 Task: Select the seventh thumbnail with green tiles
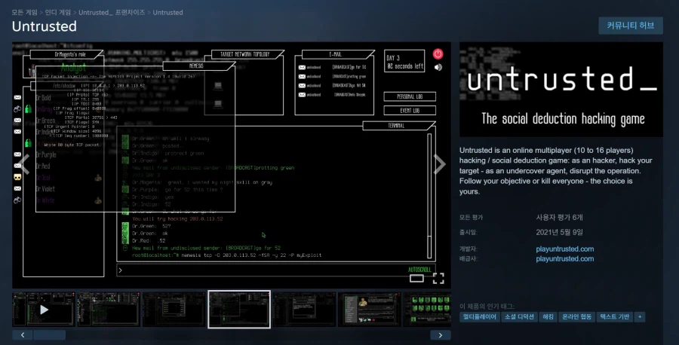point(427,309)
